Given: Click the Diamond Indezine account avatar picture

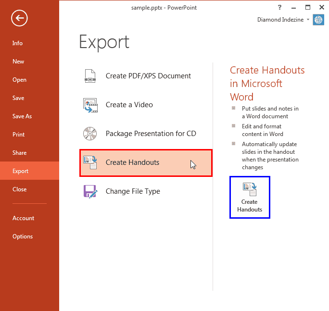Looking at the screenshot, I should 318,20.
